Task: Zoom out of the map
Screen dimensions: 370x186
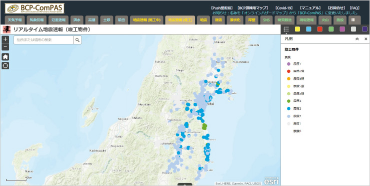Action: pyautogui.click(x=5, y=47)
